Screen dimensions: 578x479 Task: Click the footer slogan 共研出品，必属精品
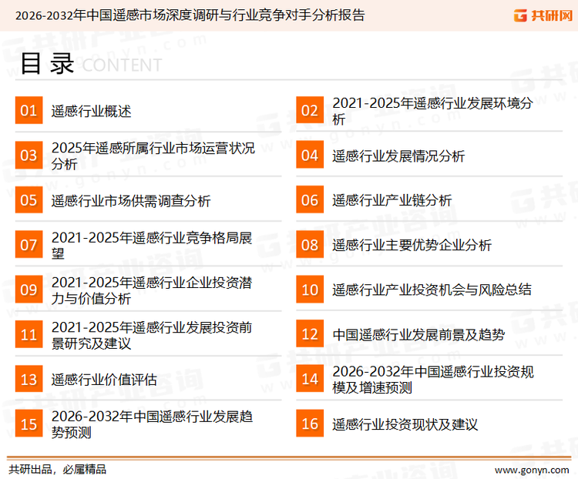coord(58,470)
